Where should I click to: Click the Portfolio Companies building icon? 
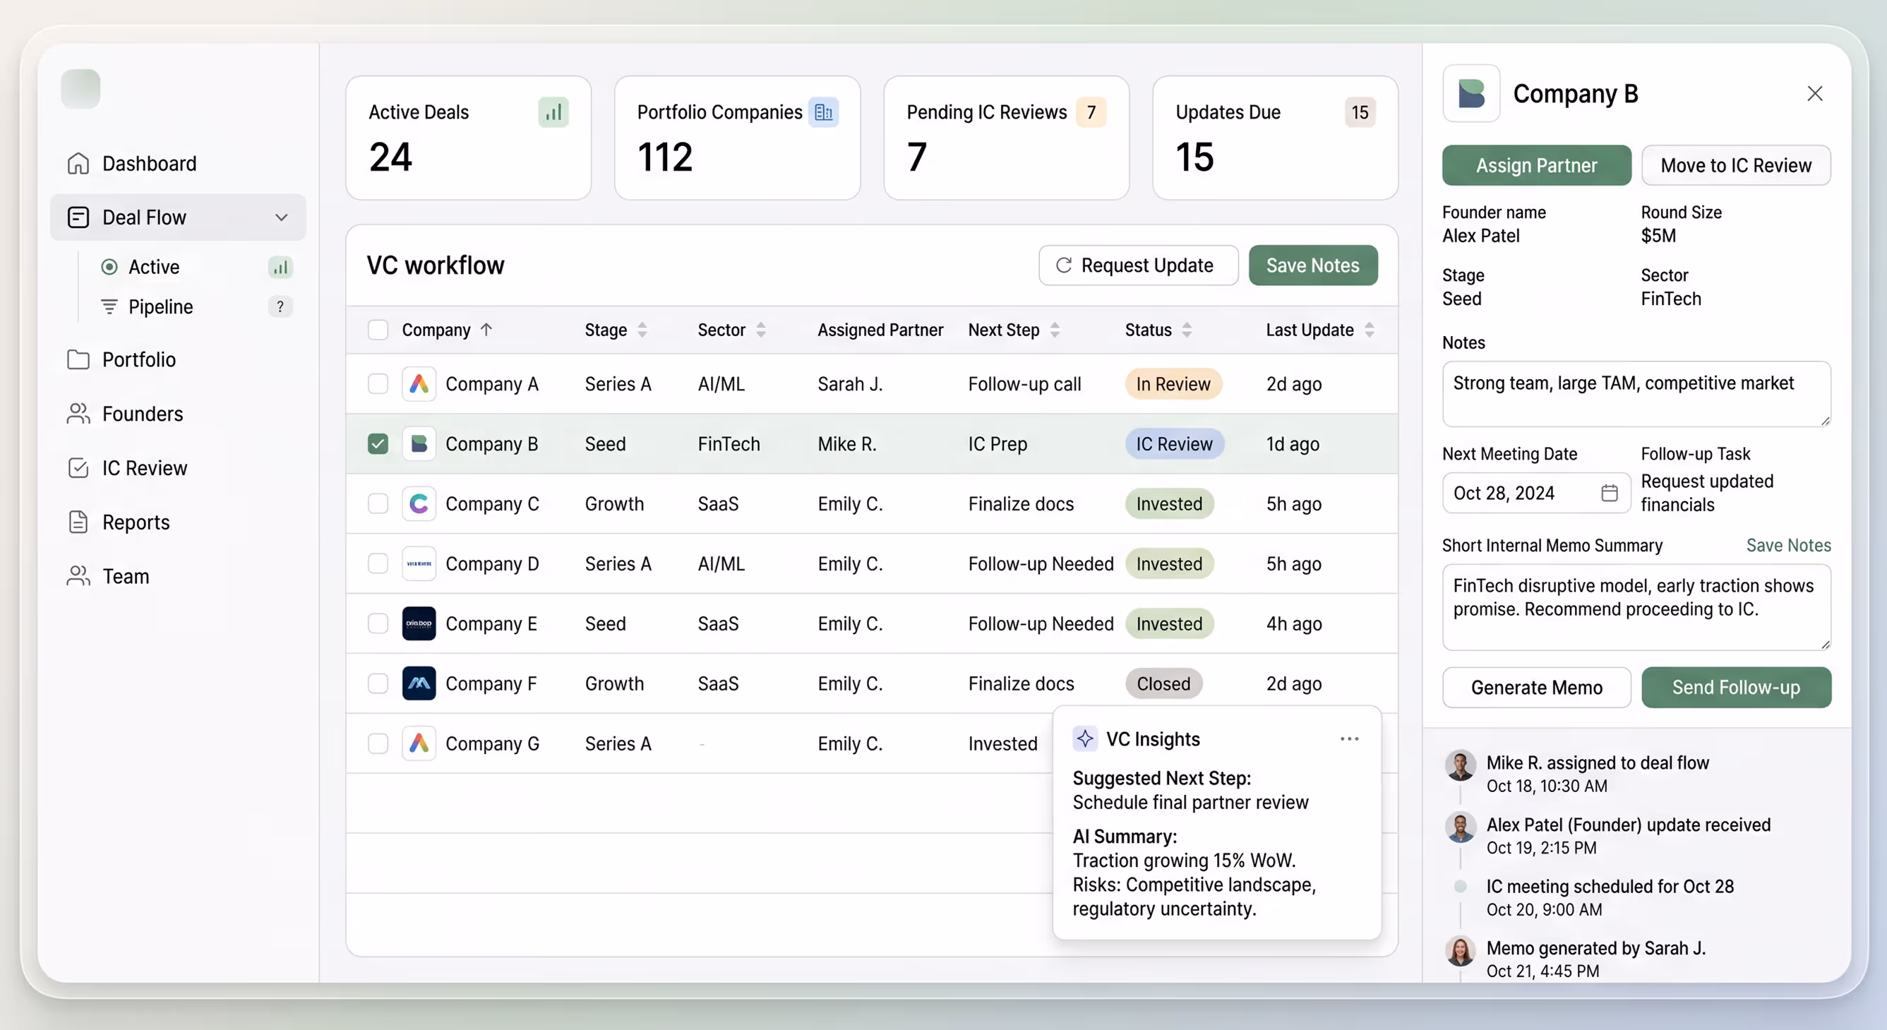pyautogui.click(x=823, y=112)
